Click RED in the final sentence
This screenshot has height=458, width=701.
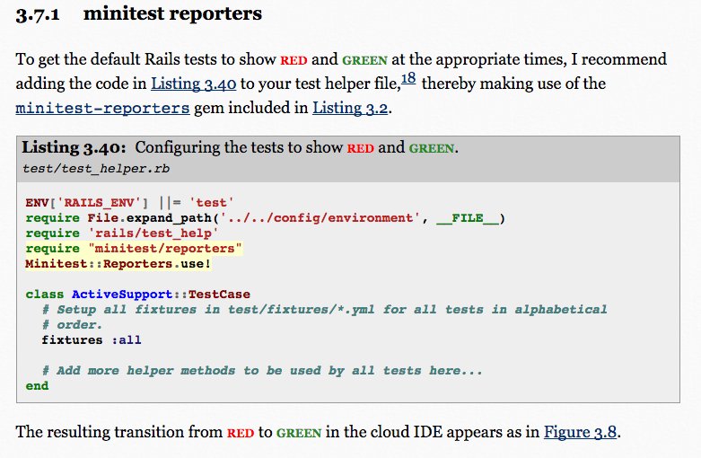(241, 433)
